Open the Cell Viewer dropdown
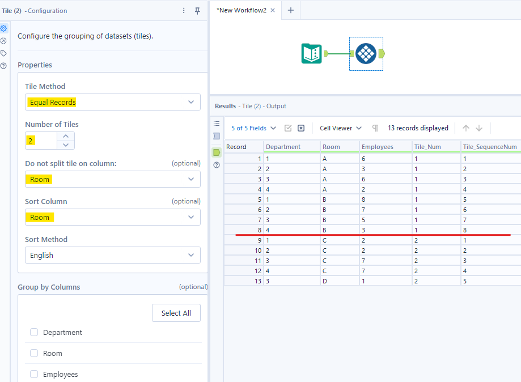 tap(340, 128)
